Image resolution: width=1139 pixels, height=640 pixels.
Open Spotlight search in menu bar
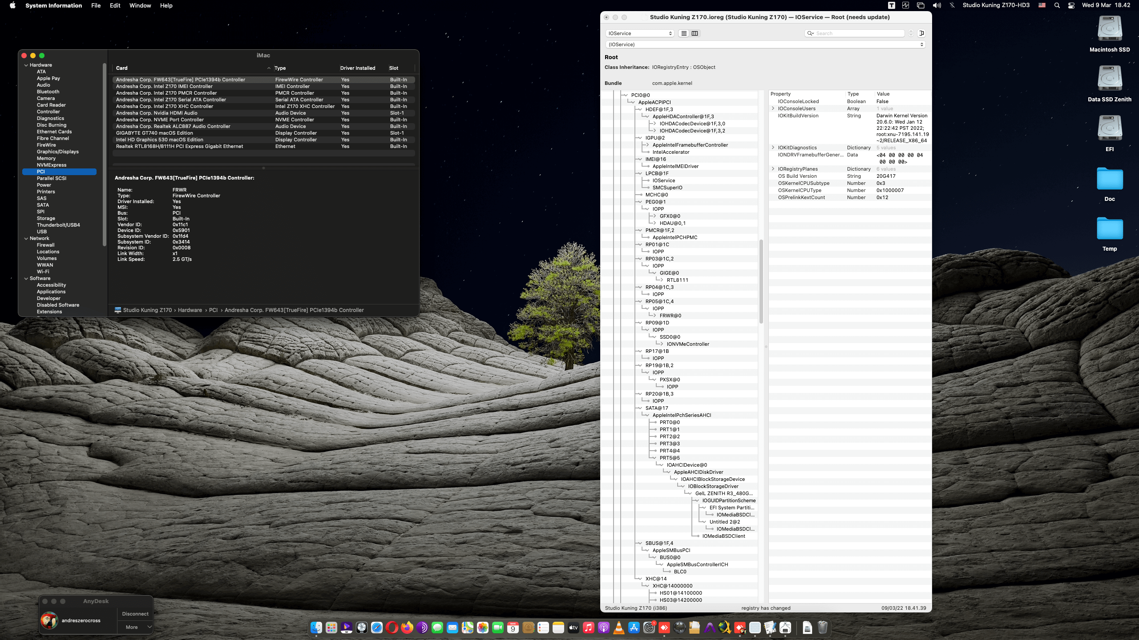point(1057,5)
